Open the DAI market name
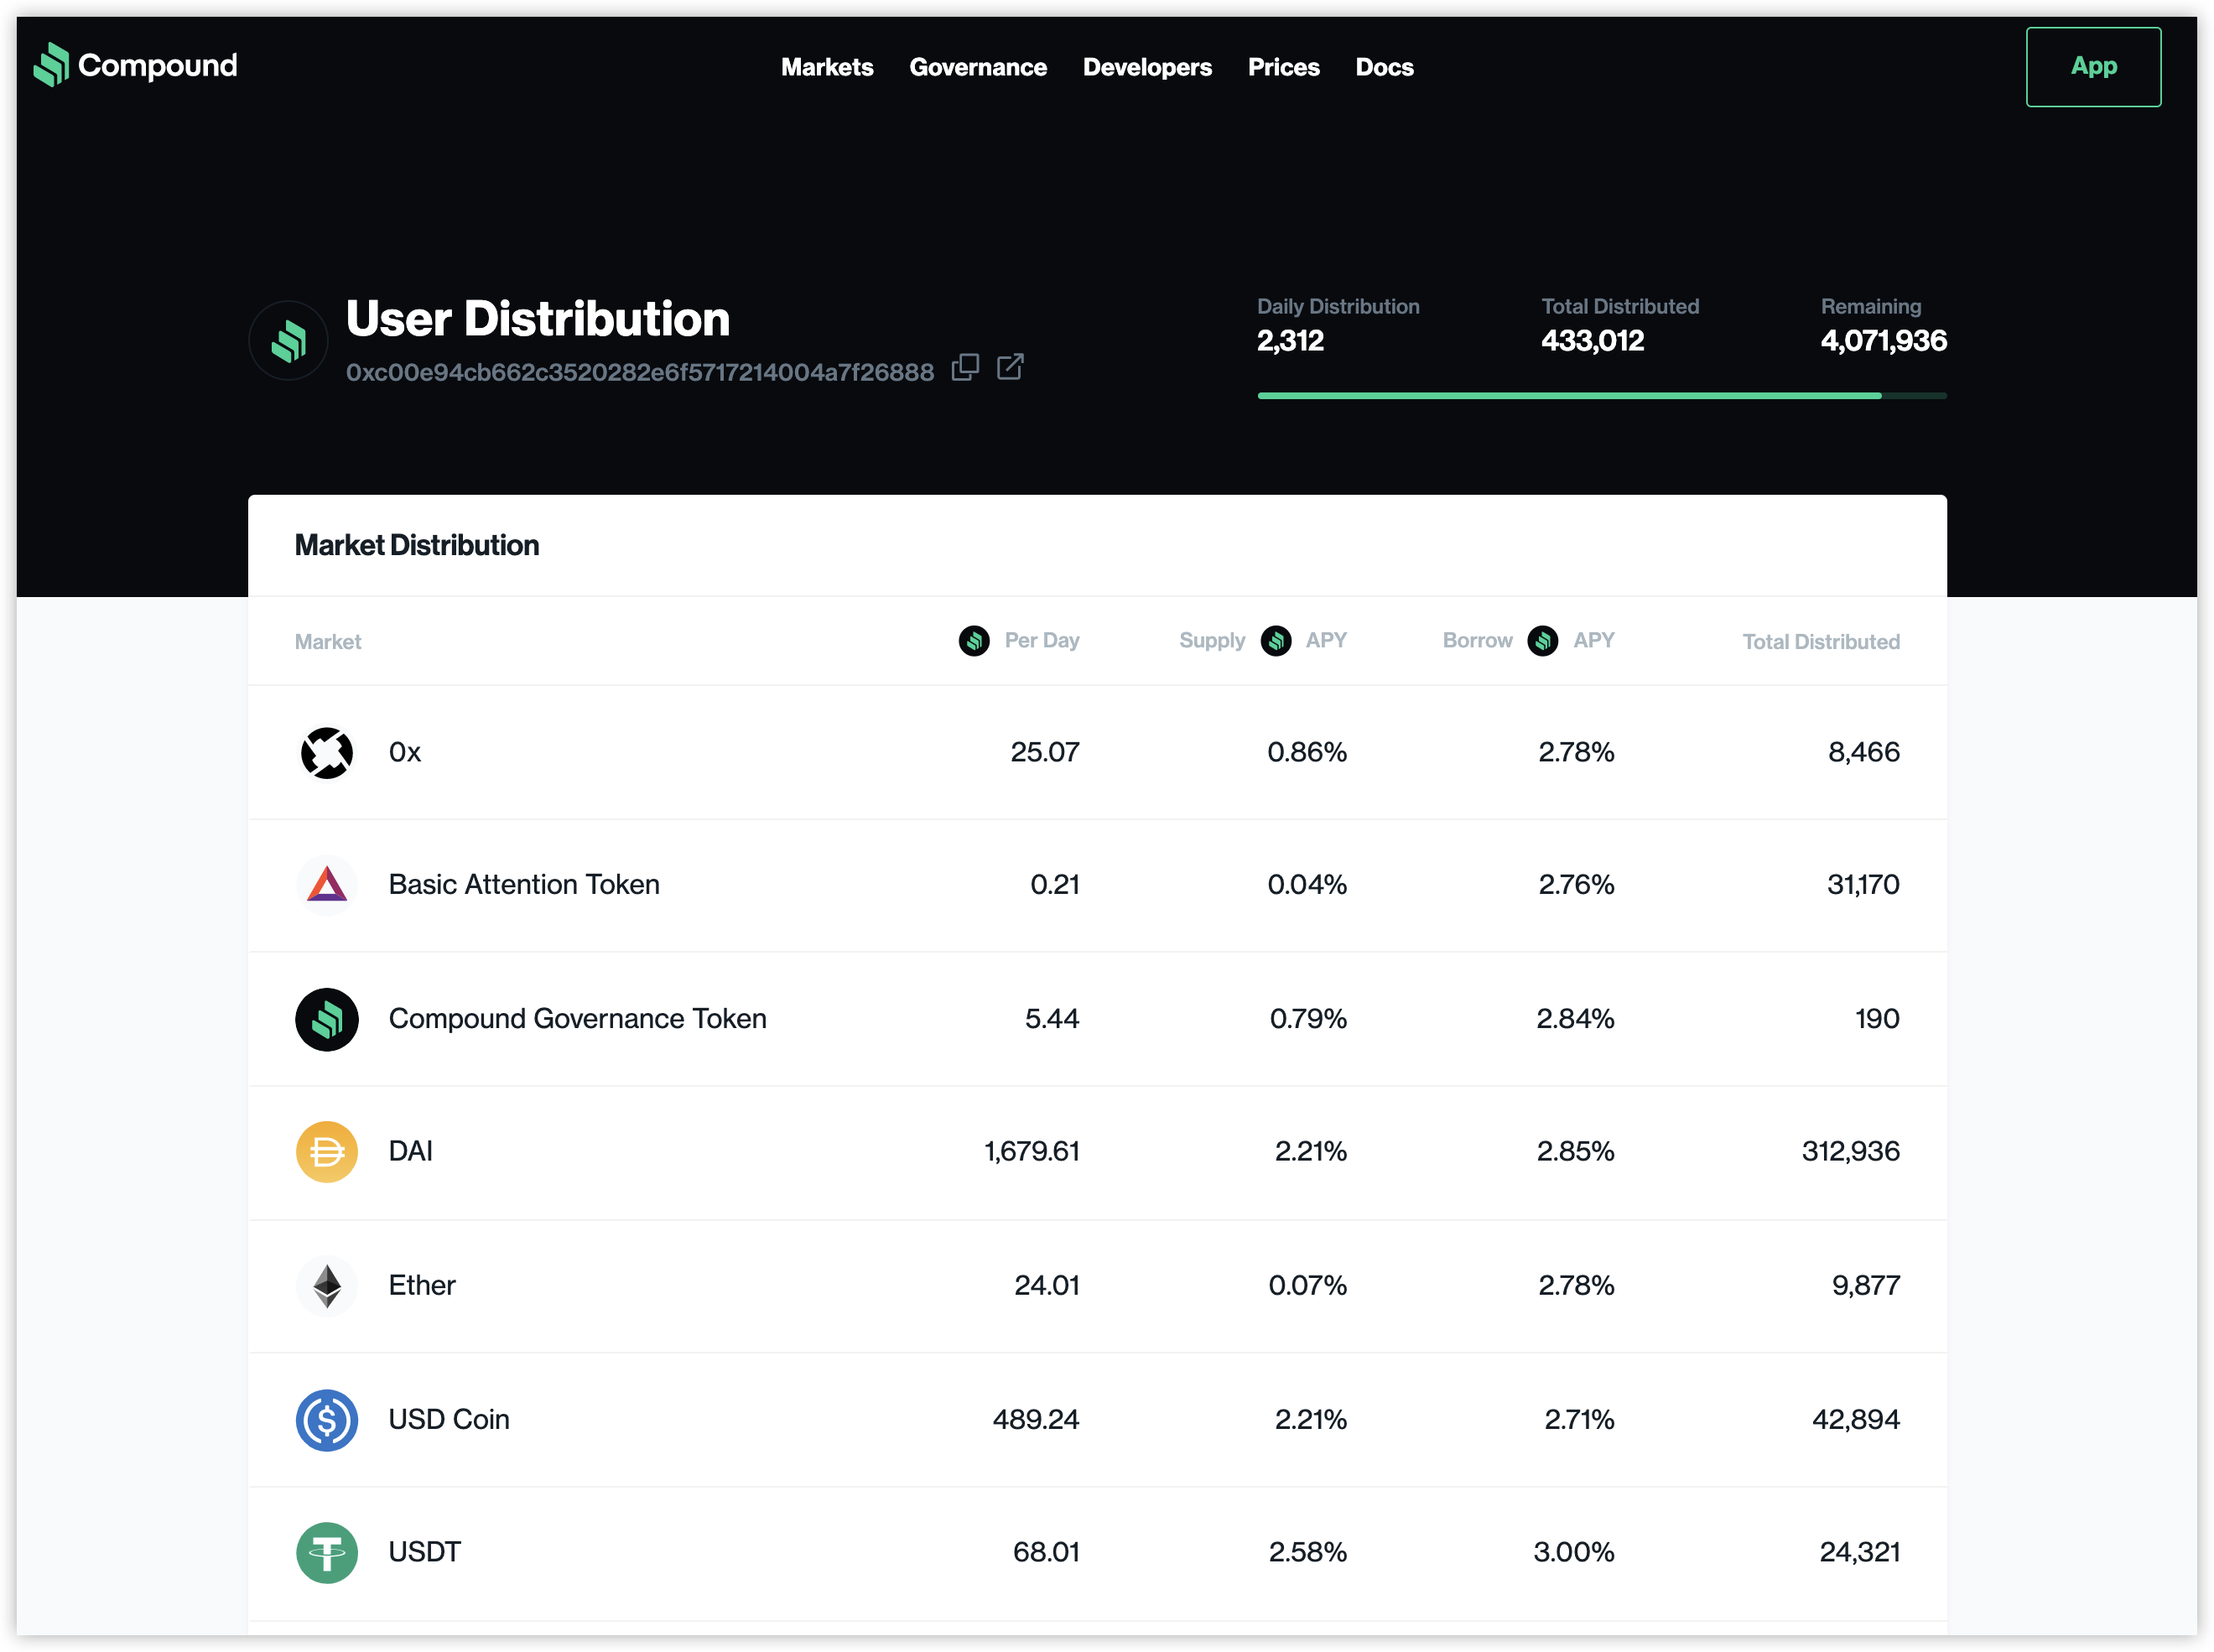The image size is (2214, 1652). point(411,1152)
